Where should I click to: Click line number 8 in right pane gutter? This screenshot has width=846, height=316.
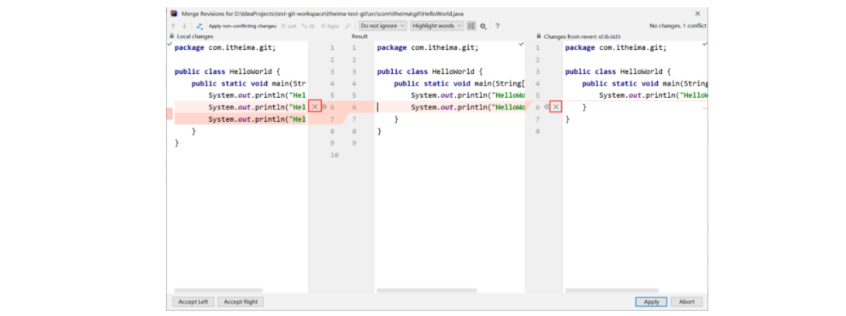[538, 131]
